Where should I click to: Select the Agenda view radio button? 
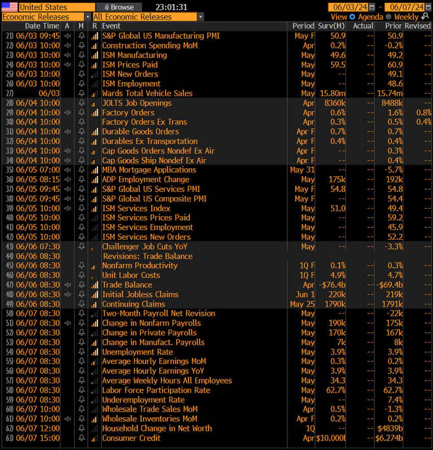(x=352, y=17)
